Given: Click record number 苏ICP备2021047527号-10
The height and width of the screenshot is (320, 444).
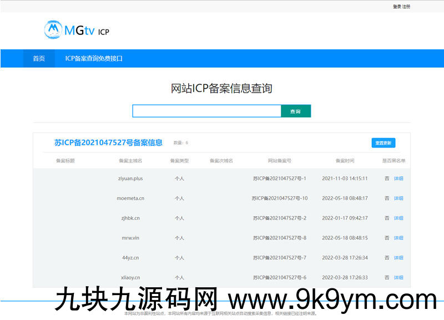Looking at the screenshot, I should pyautogui.click(x=279, y=199).
